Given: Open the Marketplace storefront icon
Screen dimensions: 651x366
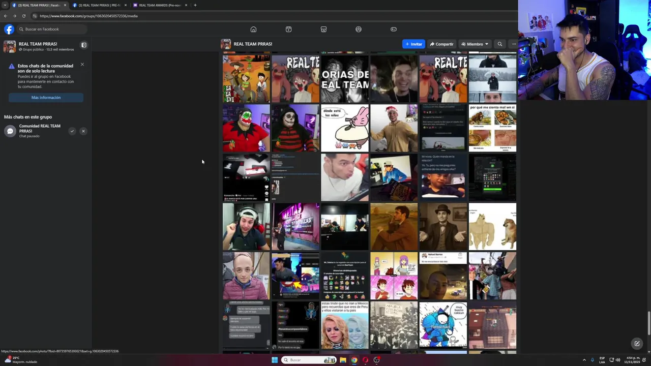Looking at the screenshot, I should (323, 29).
